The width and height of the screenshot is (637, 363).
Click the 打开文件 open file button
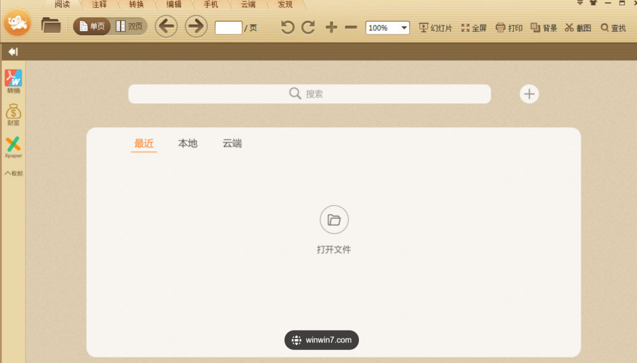click(334, 220)
